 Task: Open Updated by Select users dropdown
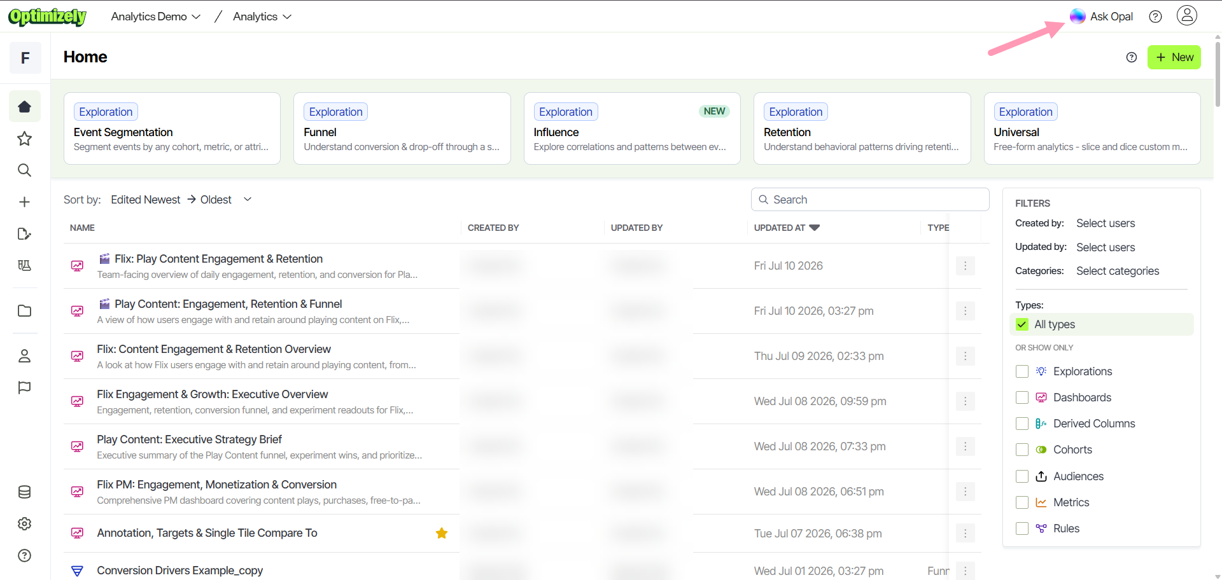[x=1106, y=247]
